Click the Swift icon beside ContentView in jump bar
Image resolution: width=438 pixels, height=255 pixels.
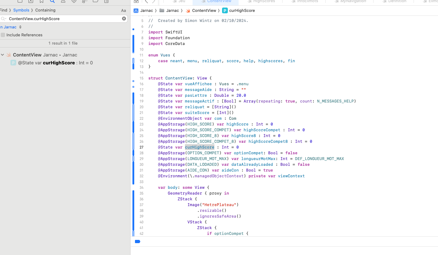188,10
